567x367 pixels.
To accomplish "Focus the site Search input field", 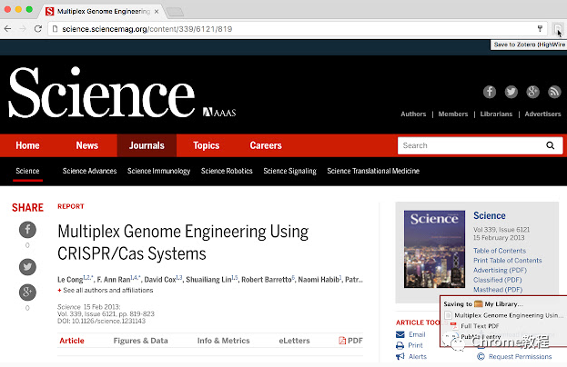I will click(471, 145).
